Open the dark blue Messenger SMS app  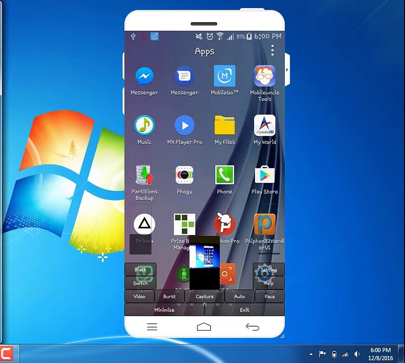pyautogui.click(x=184, y=76)
